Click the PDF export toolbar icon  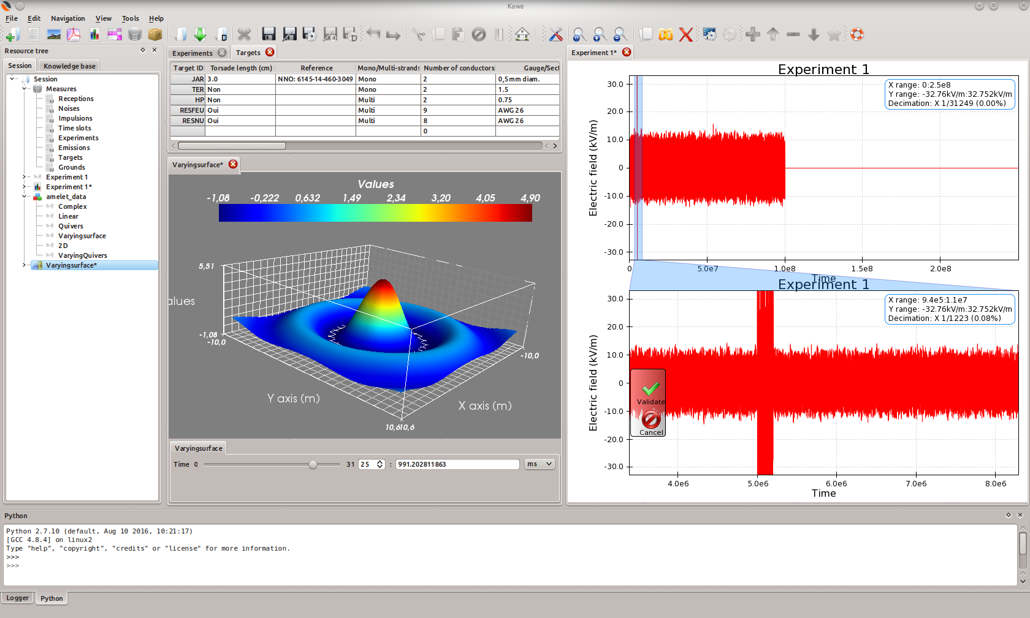(x=74, y=34)
